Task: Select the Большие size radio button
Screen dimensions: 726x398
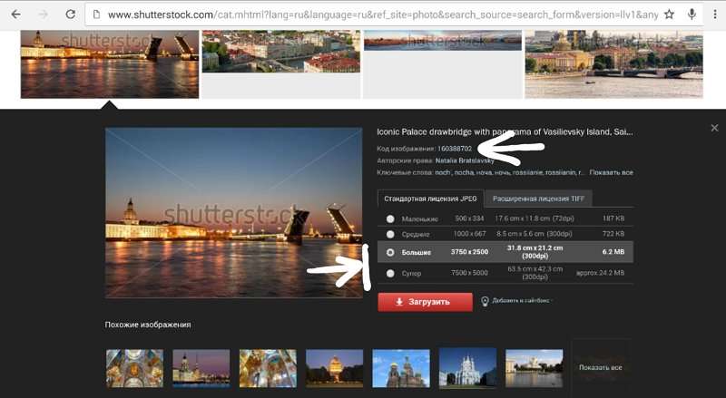Action: click(x=390, y=252)
